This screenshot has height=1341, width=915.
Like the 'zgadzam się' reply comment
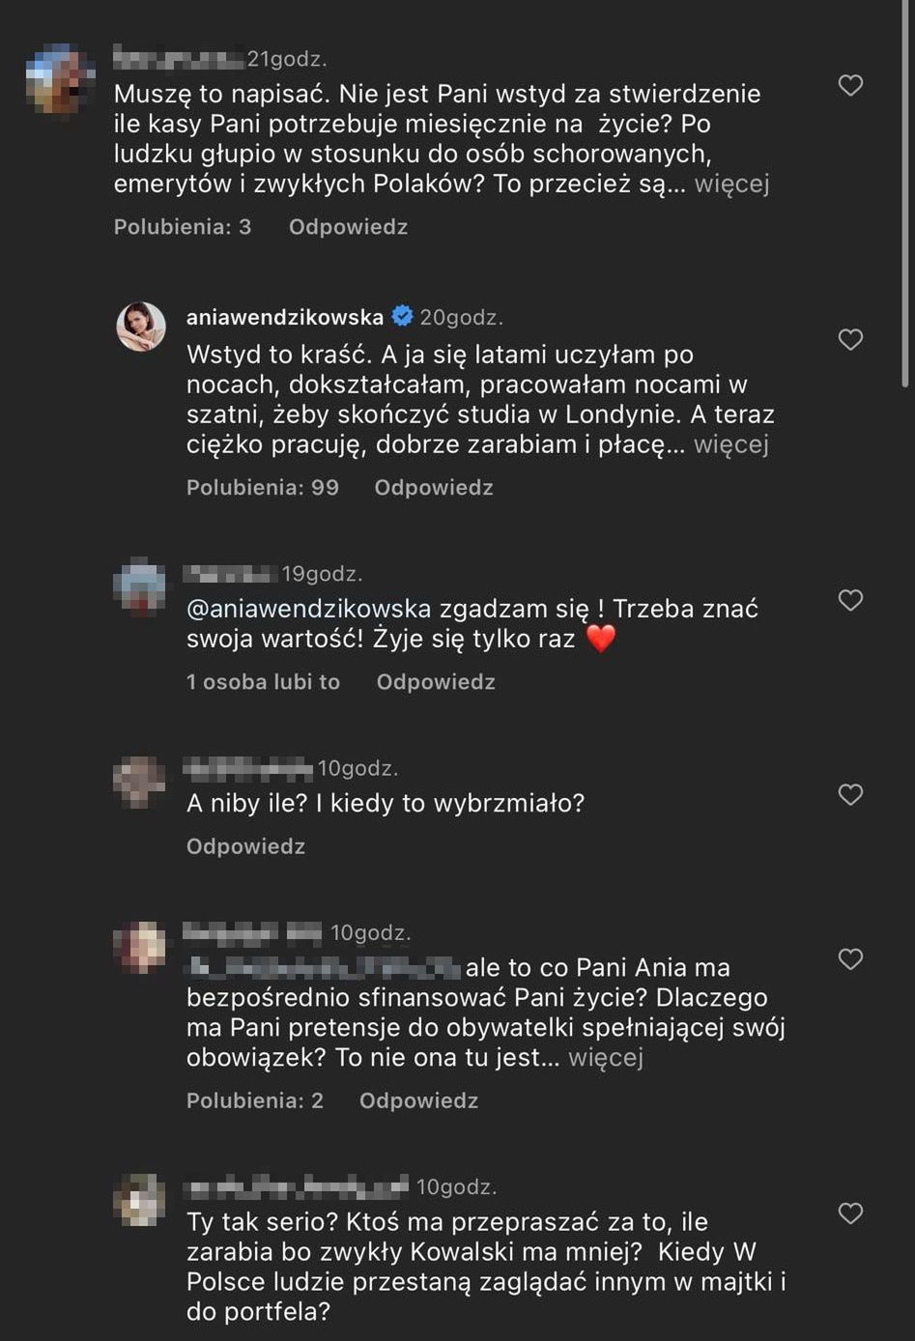tap(850, 601)
